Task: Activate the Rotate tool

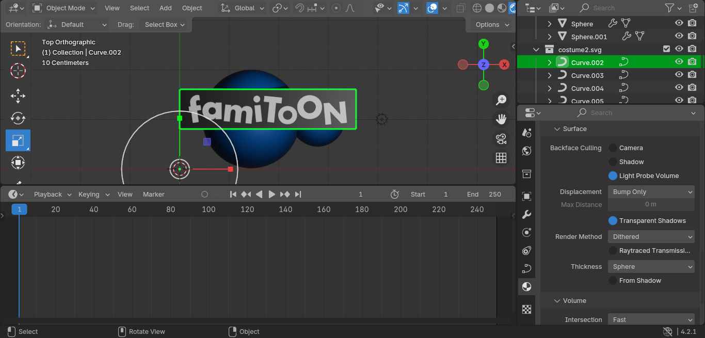Action: (x=18, y=118)
